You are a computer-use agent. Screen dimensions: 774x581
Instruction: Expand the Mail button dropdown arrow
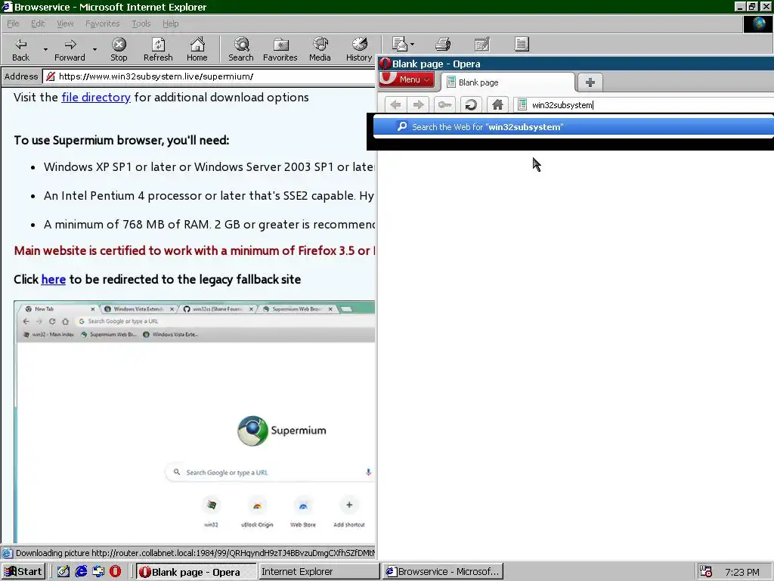(413, 44)
